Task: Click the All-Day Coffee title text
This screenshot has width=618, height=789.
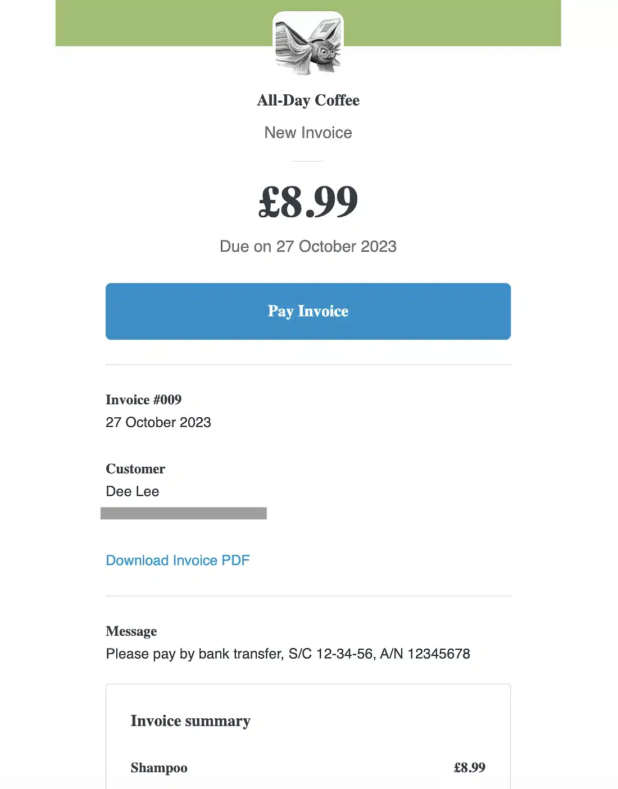Action: 308,100
